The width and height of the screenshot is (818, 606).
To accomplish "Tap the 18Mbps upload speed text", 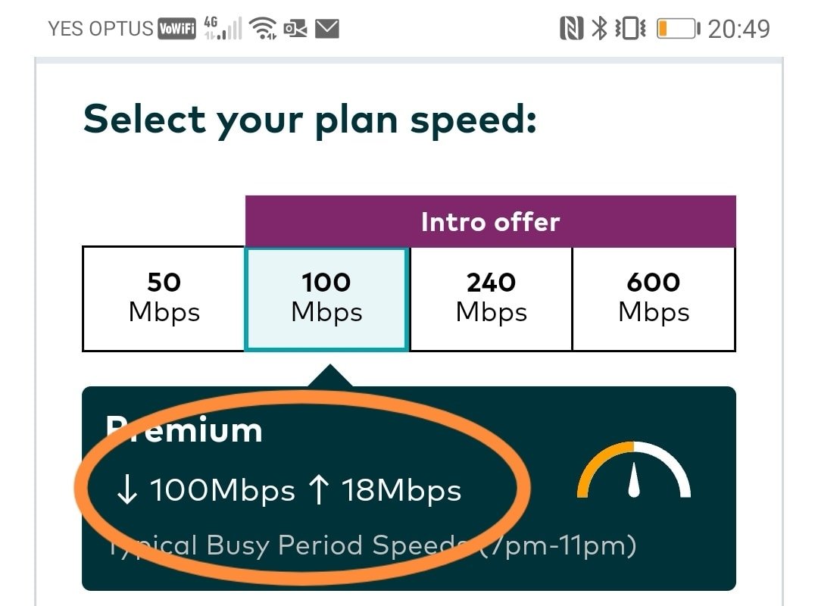I will 386,491.
